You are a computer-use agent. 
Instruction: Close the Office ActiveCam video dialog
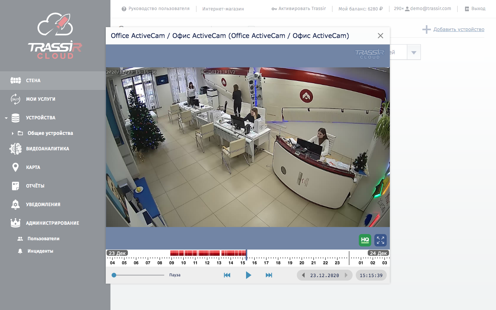[x=380, y=36]
